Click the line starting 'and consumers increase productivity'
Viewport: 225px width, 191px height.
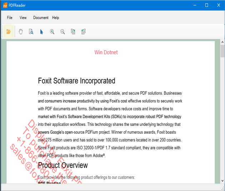(x=110, y=101)
